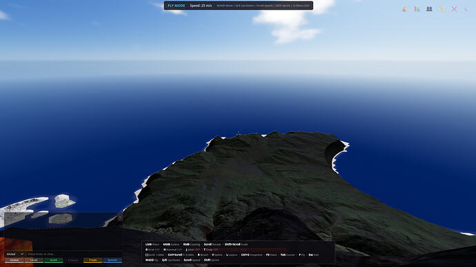
Task: Open the players group icon
Action: pos(429,9)
